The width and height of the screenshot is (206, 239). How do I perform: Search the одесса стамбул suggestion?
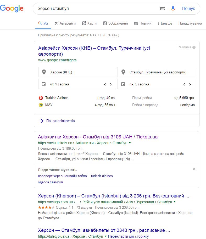tap(51, 182)
